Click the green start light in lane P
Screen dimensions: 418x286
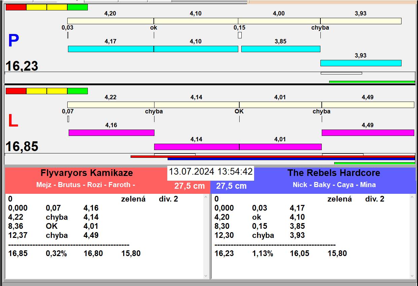pyautogui.click(x=77, y=7)
